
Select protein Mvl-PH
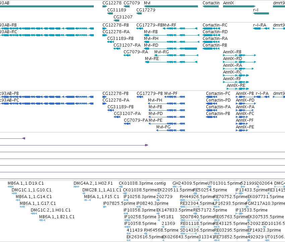(x=155, y=100)
